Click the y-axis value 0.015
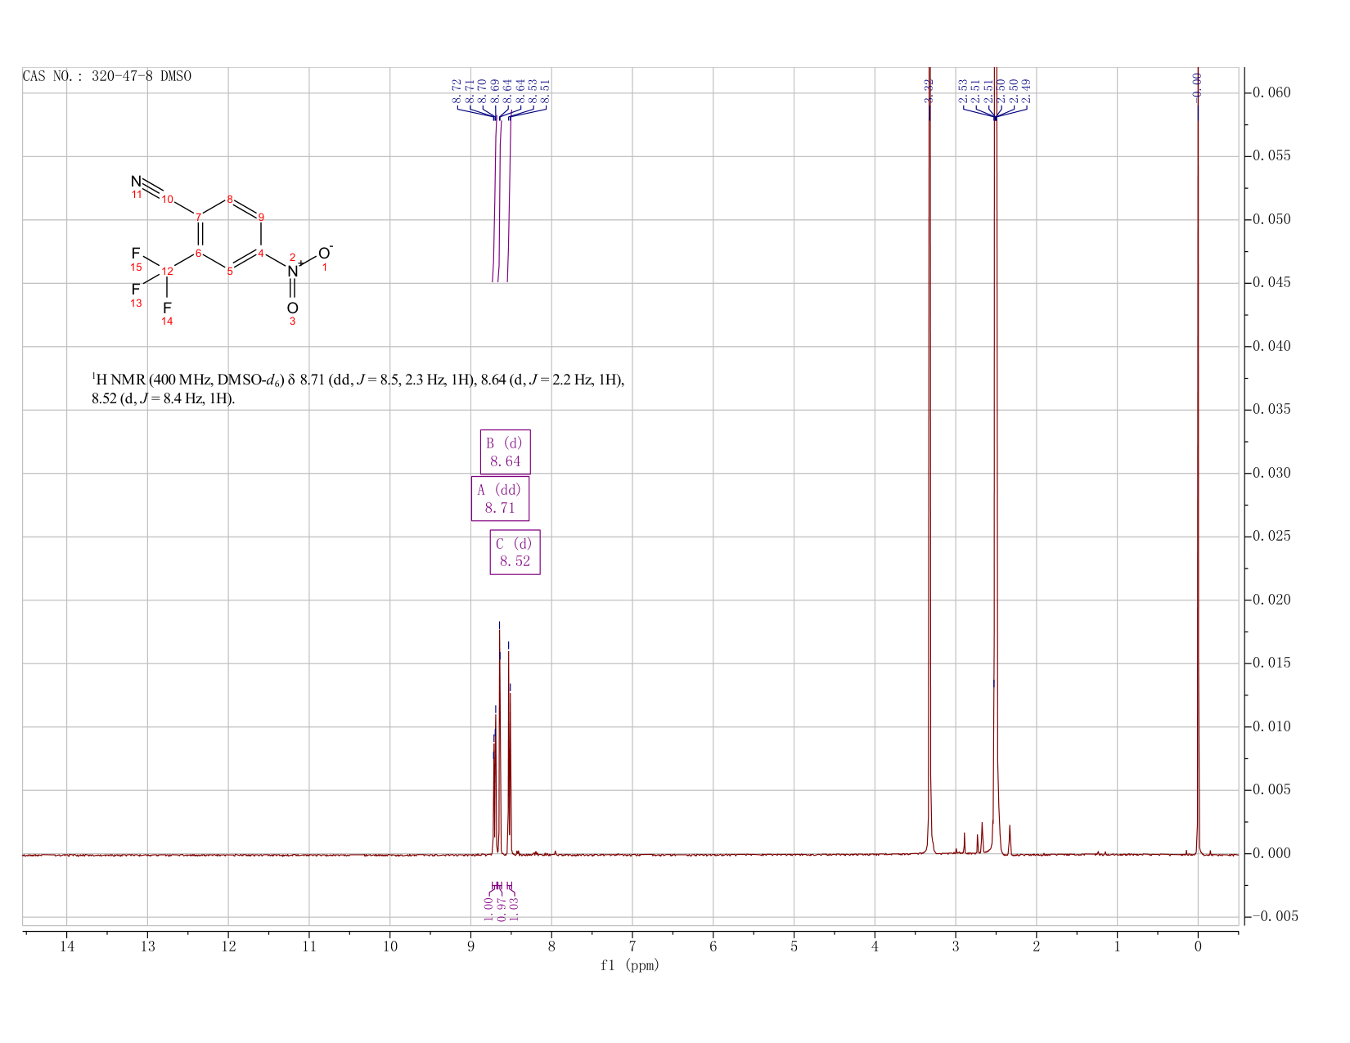Screen dimensions: 1350x1043 coord(1271,663)
